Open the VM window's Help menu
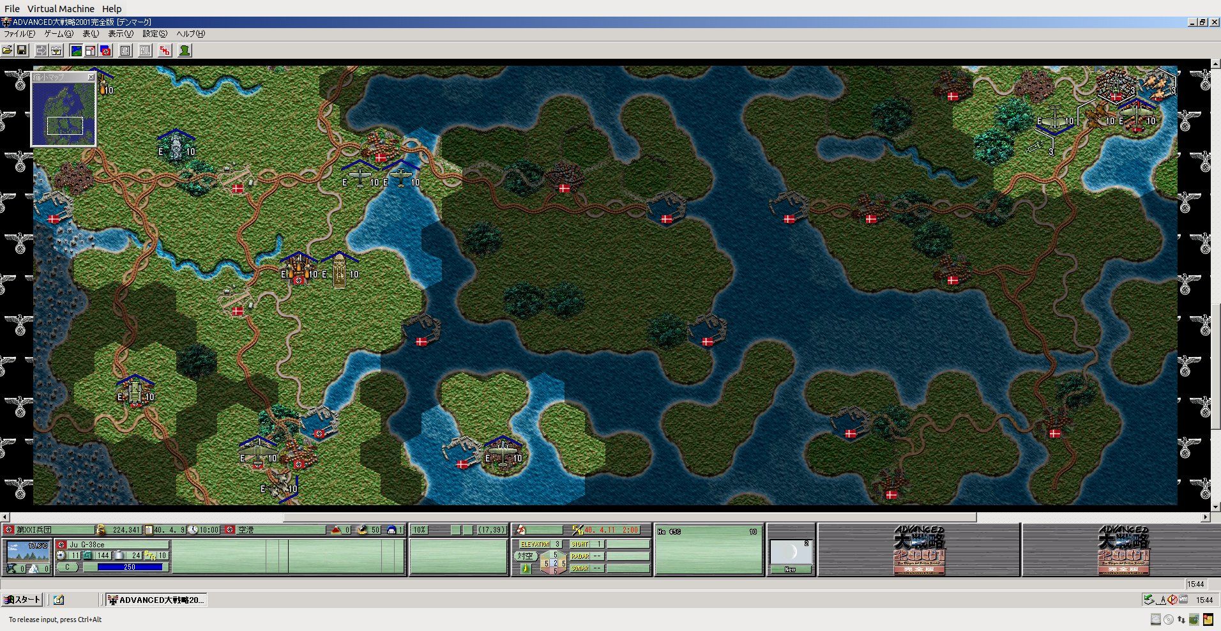Viewport: 1221px width, 631px height. click(112, 9)
